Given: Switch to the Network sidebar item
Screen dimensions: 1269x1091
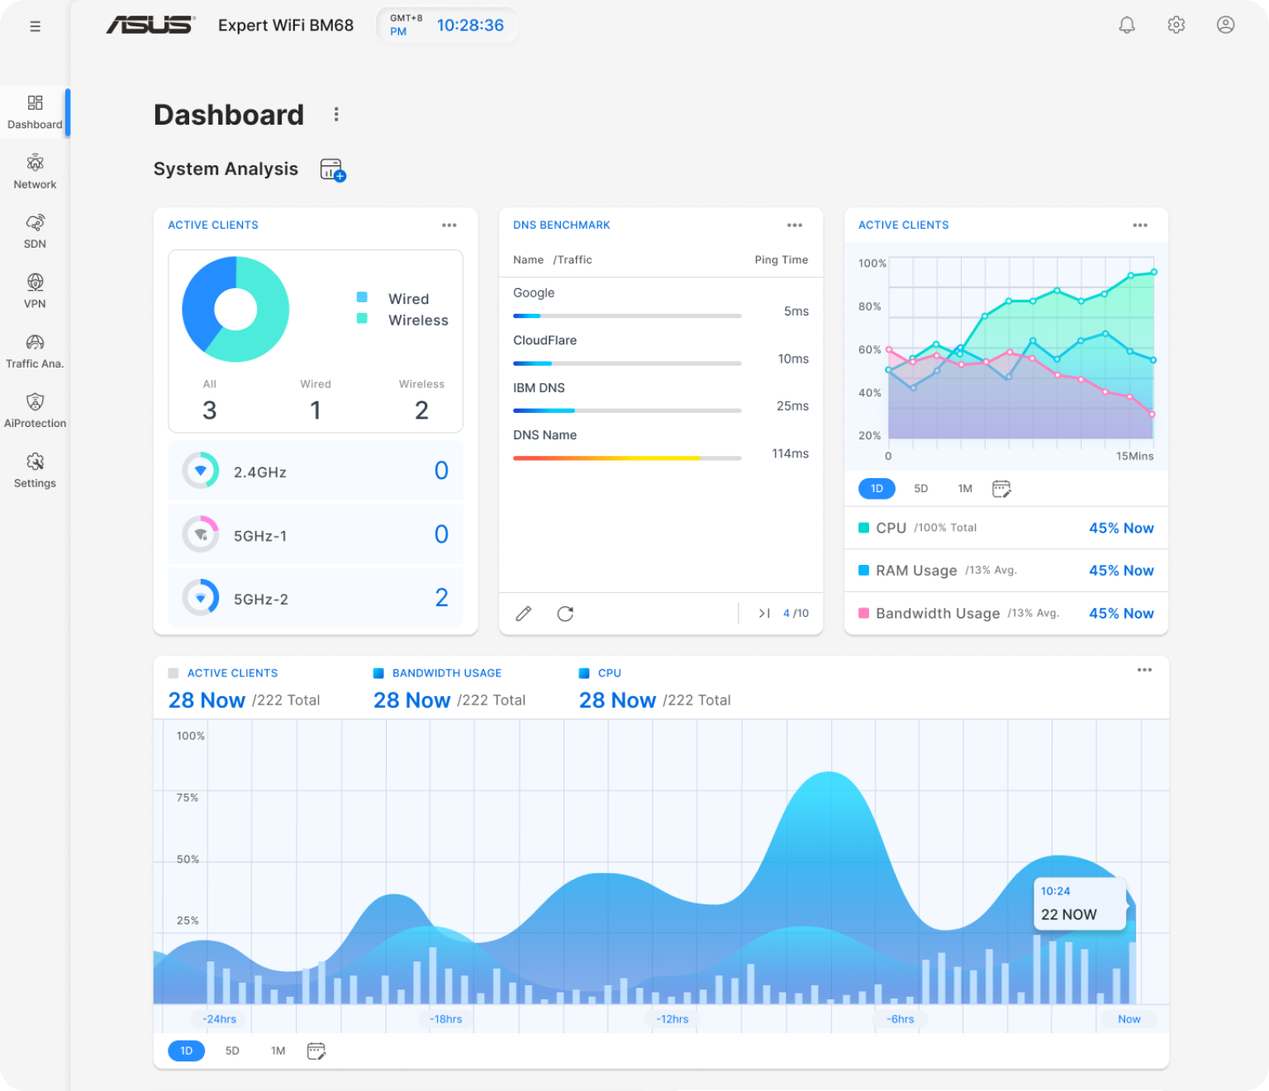Looking at the screenshot, I should point(35,171).
